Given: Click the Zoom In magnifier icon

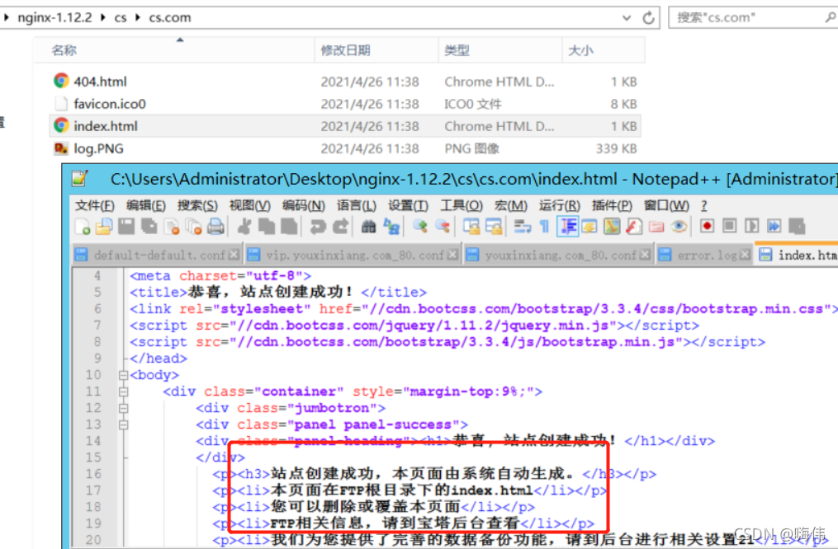Looking at the screenshot, I should pos(420,227).
